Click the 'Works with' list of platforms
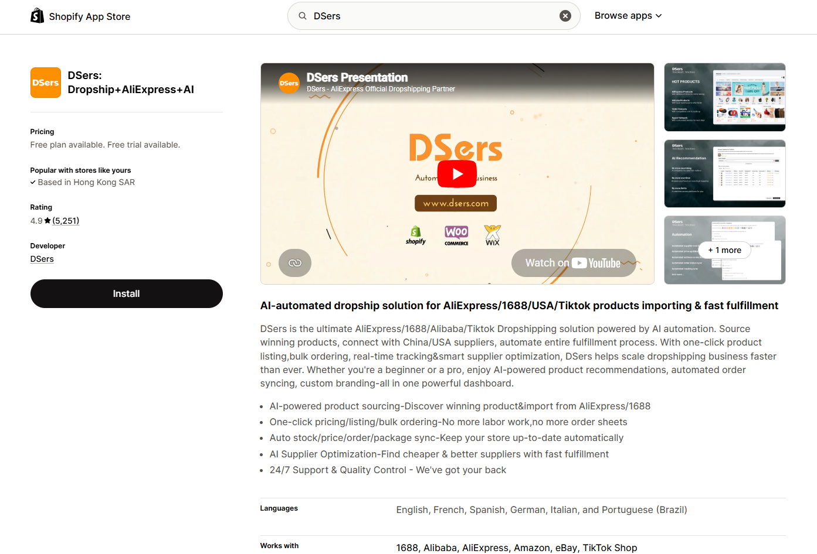The height and width of the screenshot is (554, 817). [517, 548]
